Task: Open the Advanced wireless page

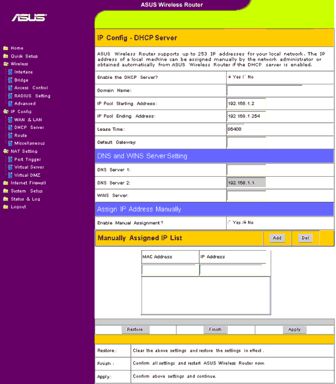Action: [25, 103]
